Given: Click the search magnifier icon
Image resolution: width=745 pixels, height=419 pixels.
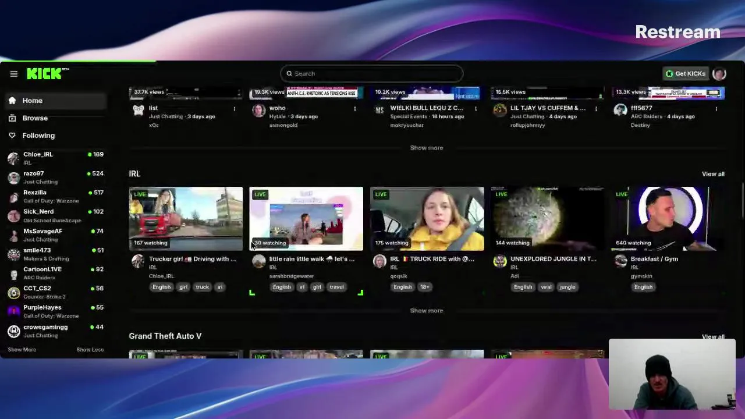Looking at the screenshot, I should coord(289,74).
